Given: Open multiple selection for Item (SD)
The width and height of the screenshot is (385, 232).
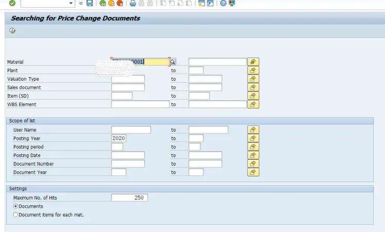Looking at the screenshot, I should click(253, 96).
